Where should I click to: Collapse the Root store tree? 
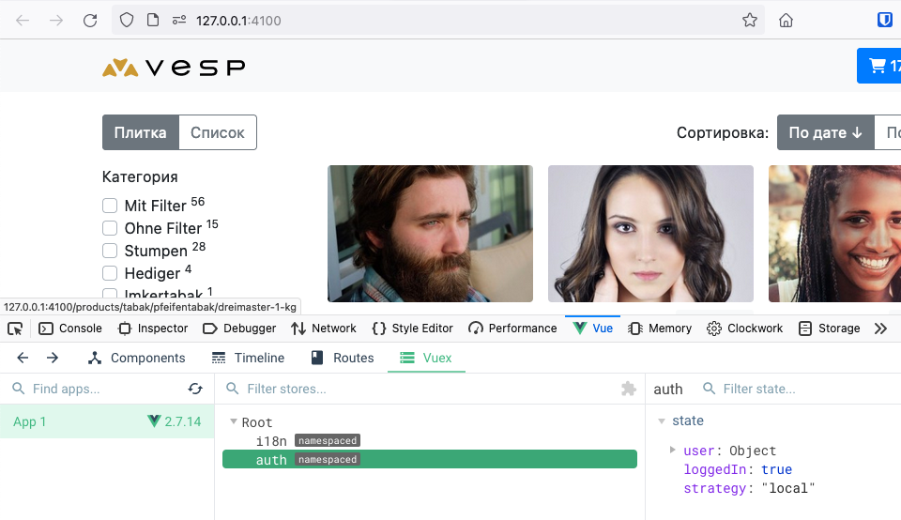234,422
